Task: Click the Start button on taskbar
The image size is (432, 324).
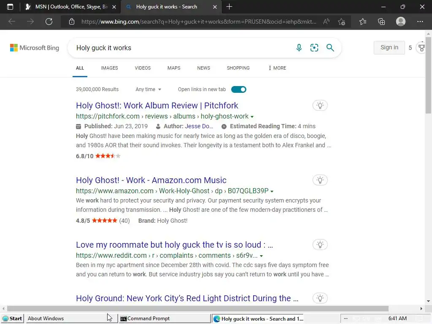Action: (12, 319)
